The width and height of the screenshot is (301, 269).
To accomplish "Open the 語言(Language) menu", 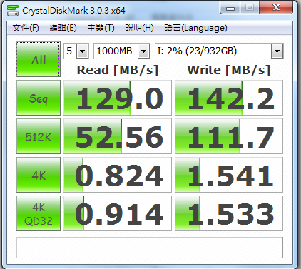I will pyautogui.click(x=196, y=28).
